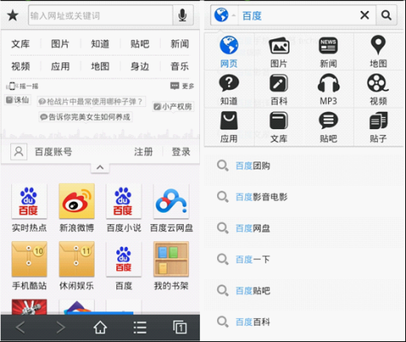Open the 我的书架 bookshelf

click(x=171, y=266)
